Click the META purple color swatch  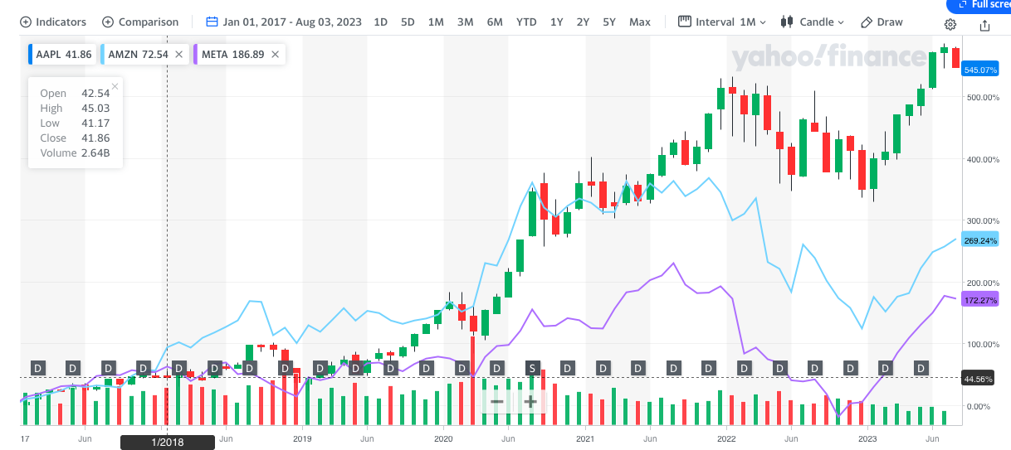click(196, 55)
